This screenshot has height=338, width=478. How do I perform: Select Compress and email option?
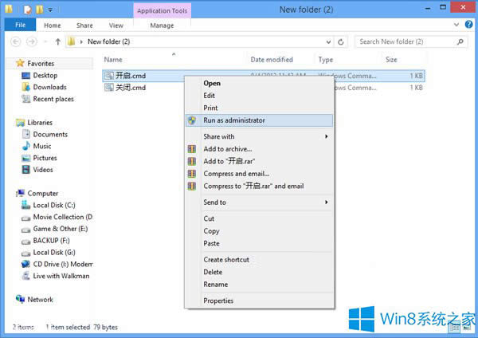pos(236,174)
